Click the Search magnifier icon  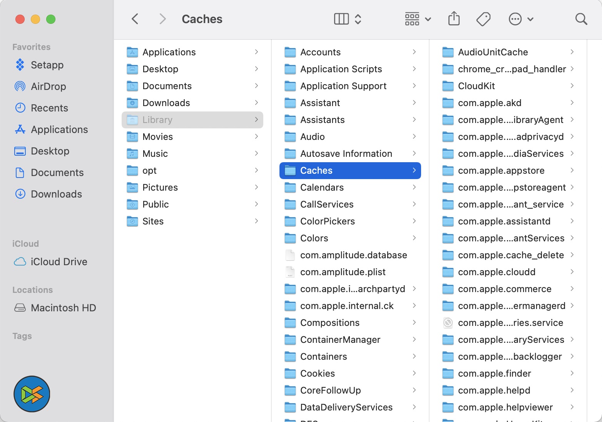coord(581,19)
